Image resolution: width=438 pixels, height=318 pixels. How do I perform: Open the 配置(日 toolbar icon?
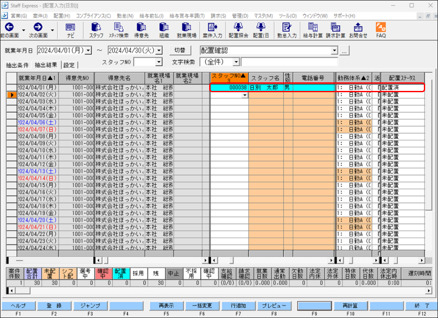point(261,30)
